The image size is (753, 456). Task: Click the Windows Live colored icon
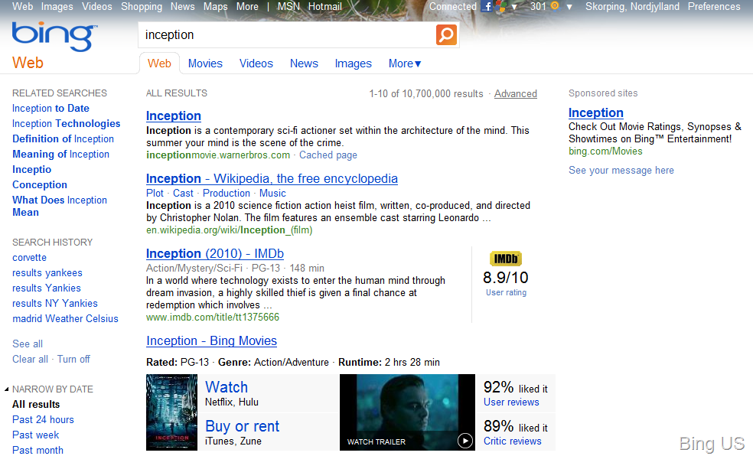[501, 7]
